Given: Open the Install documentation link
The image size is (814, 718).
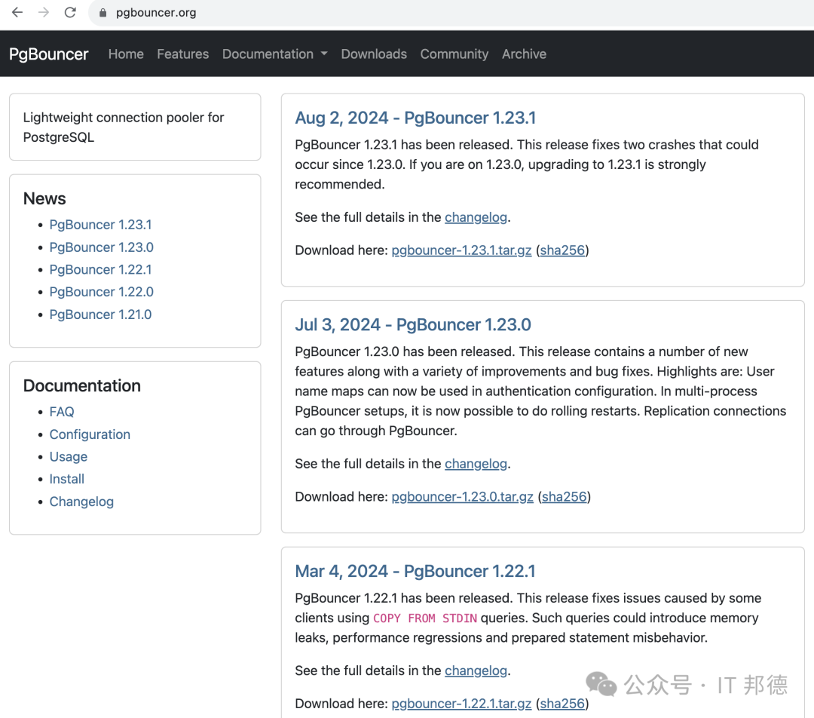Looking at the screenshot, I should [67, 479].
